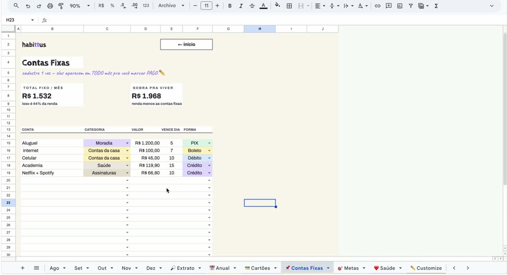
Task: Select the R$ 119,90 value cell
Action: (145, 165)
